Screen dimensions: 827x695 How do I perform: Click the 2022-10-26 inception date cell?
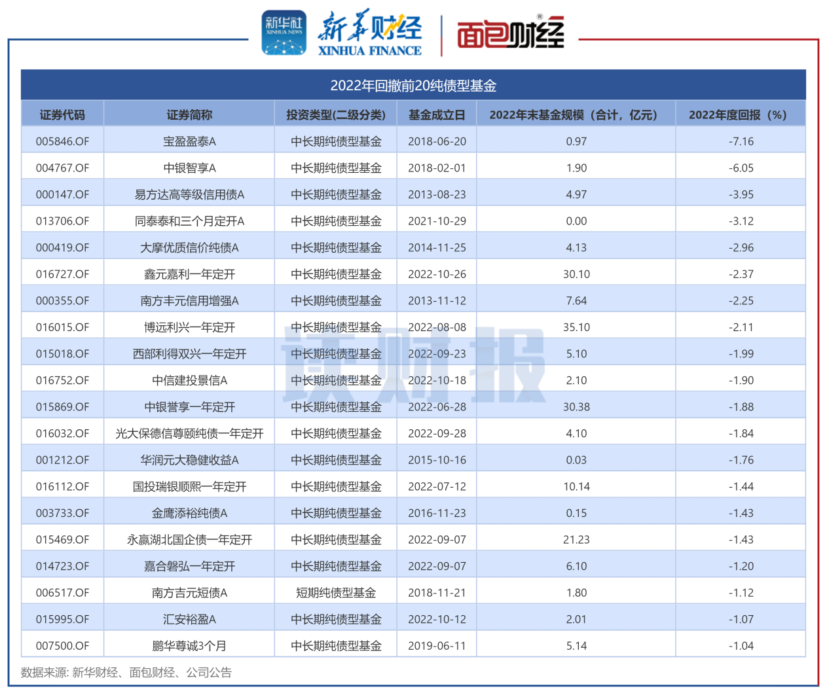click(437, 274)
